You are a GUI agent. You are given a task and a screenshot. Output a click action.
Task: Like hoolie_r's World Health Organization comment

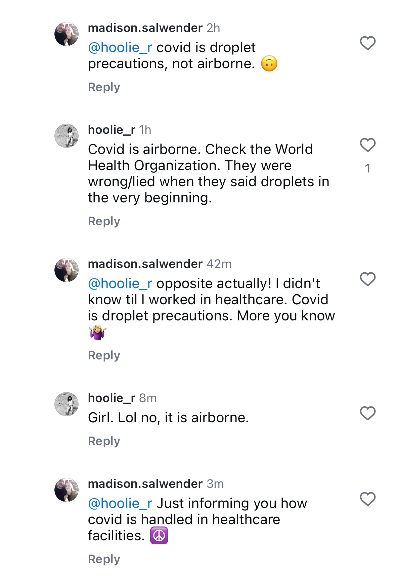tap(367, 145)
